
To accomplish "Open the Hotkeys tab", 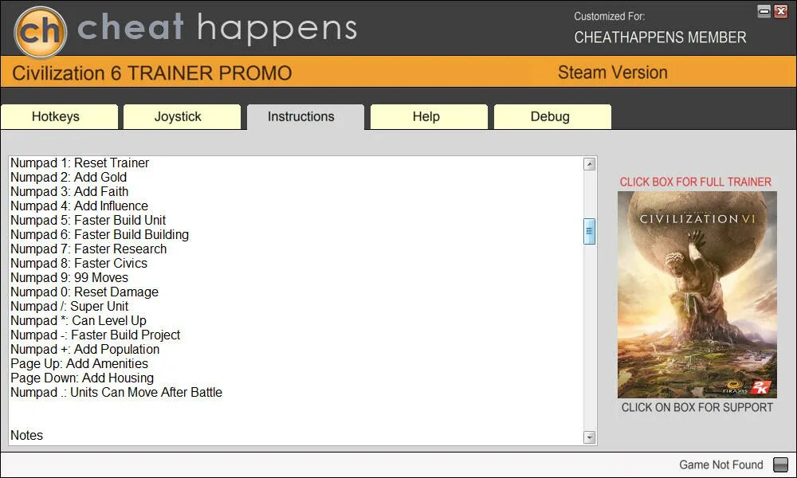I will click(60, 117).
